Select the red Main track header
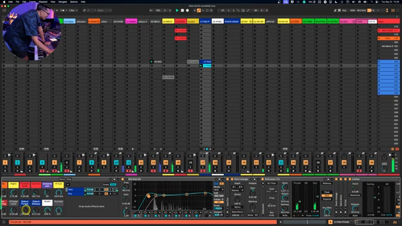This screenshot has width=402, height=226. click(389, 21)
